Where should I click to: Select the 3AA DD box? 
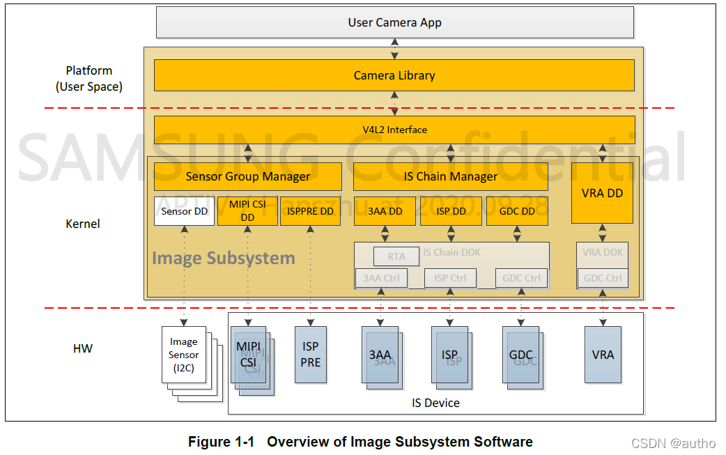tap(385, 211)
